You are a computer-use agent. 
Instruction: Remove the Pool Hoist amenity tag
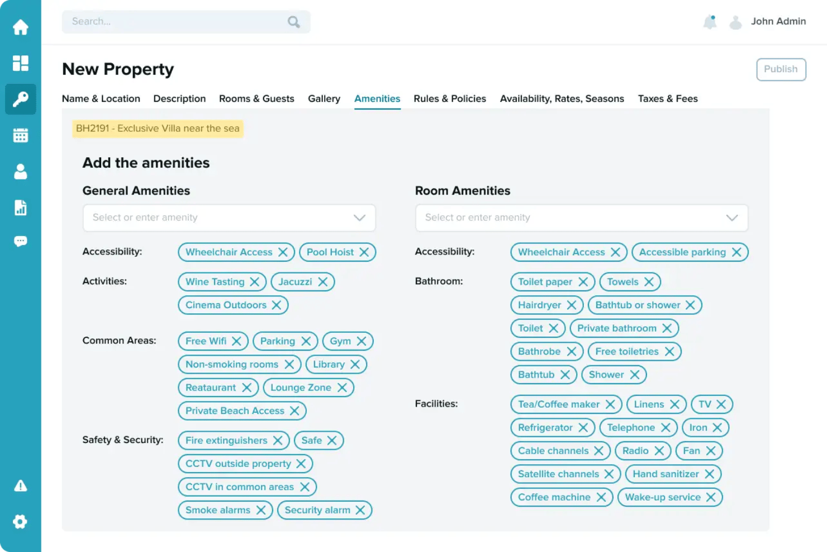click(364, 252)
